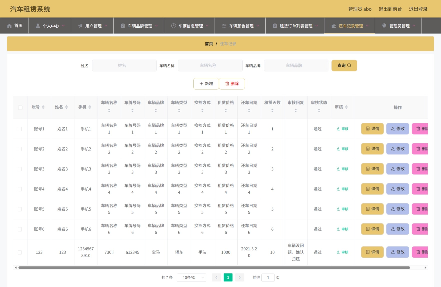Click 审核 link for 账号5 row
Viewport: 441px width, 287px height.
pos(342,209)
